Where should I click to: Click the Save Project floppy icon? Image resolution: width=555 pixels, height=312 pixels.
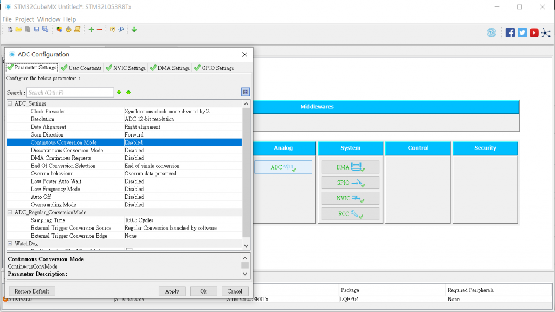click(36, 30)
